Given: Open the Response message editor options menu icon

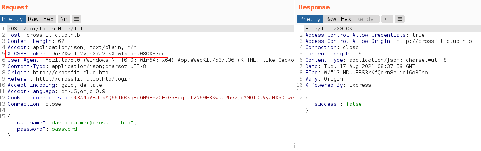Looking at the screenshot, I should pos(400,19).
